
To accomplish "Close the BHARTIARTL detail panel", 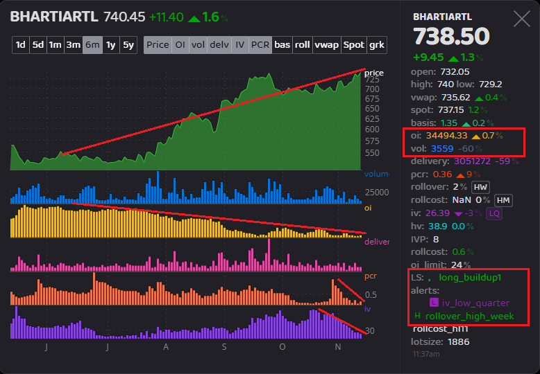I will [x=522, y=19].
